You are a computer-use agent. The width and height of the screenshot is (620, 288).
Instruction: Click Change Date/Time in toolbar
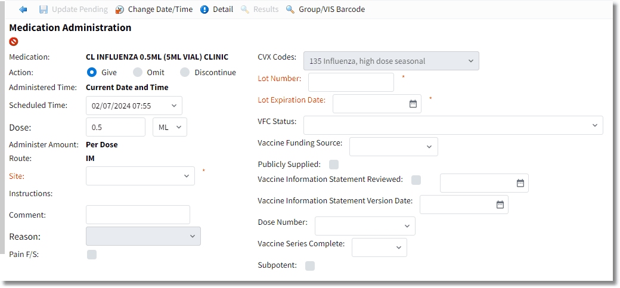pyautogui.click(x=160, y=10)
